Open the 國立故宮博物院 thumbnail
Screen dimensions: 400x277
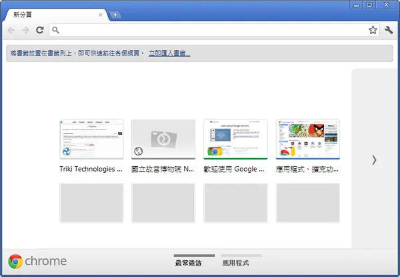pos(163,140)
